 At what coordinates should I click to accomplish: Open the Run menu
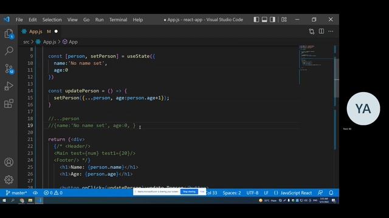(99, 20)
